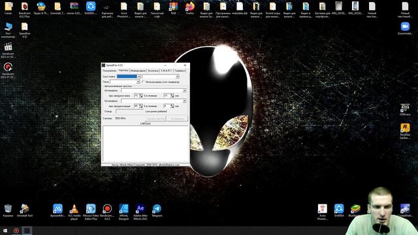418x235 pixels.
Task: Open the Affinity Designer shortcut
Action: click(123, 211)
